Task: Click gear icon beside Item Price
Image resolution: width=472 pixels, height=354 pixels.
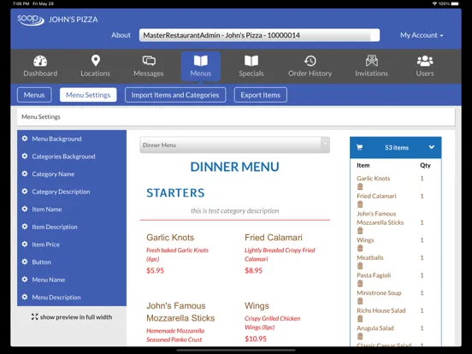Action: (25, 245)
